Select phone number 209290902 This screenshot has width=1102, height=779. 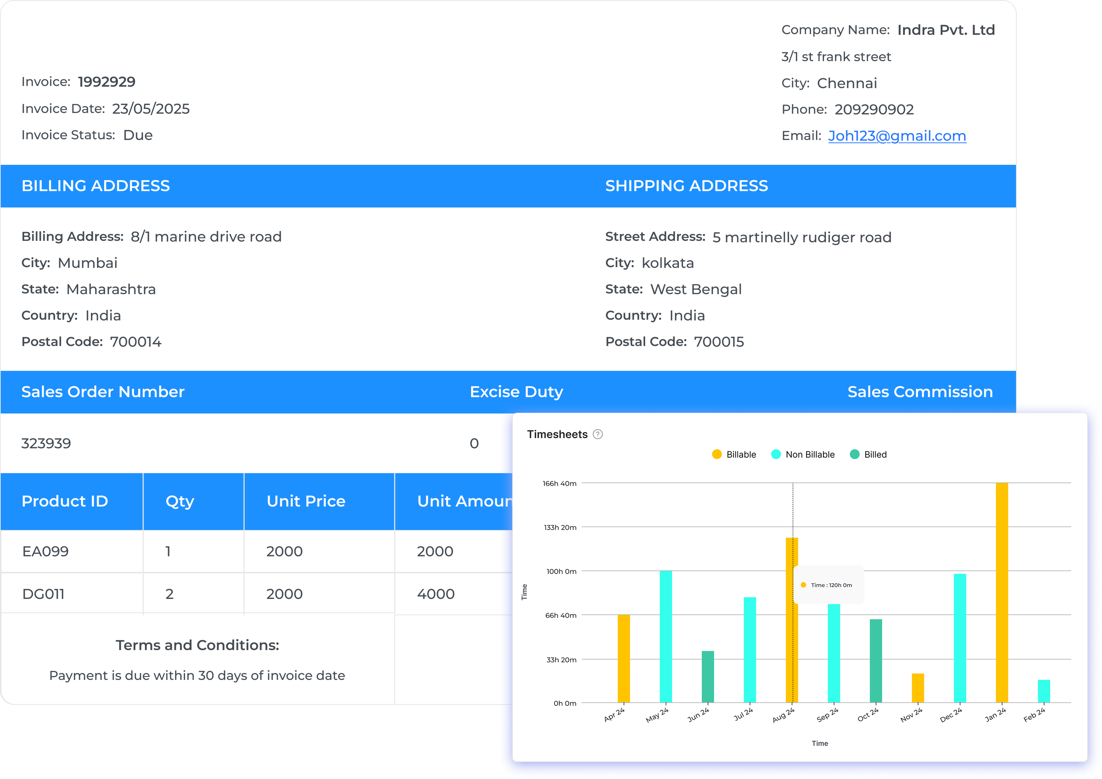[874, 109]
